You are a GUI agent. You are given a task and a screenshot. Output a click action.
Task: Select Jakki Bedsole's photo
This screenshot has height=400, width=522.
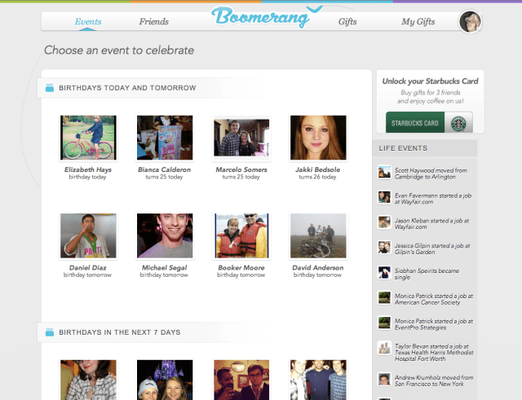pyautogui.click(x=318, y=138)
